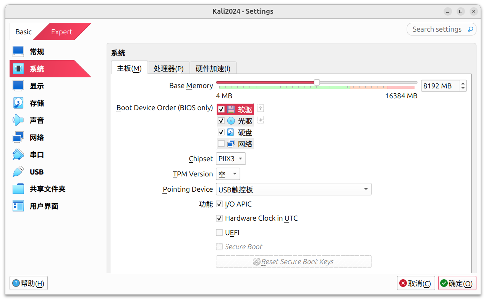Uncheck Hardware Clock in UTC

click(219, 218)
